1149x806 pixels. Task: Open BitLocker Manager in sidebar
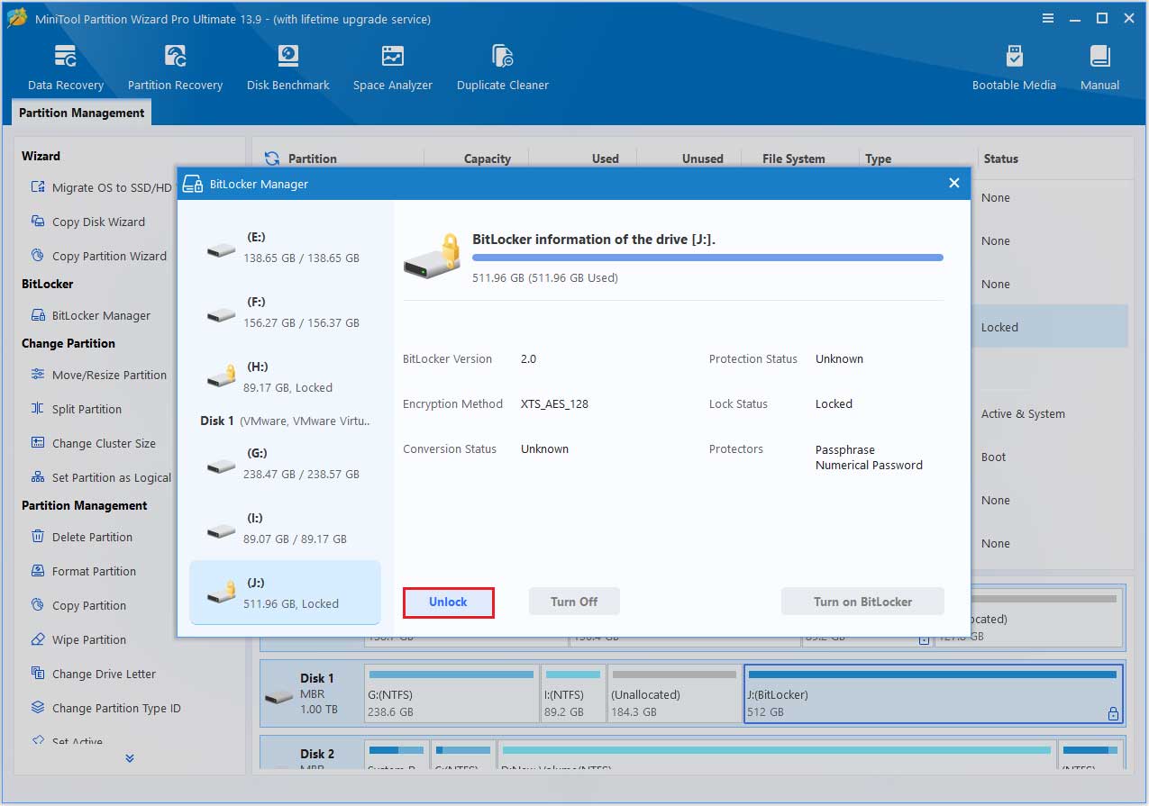coord(91,315)
